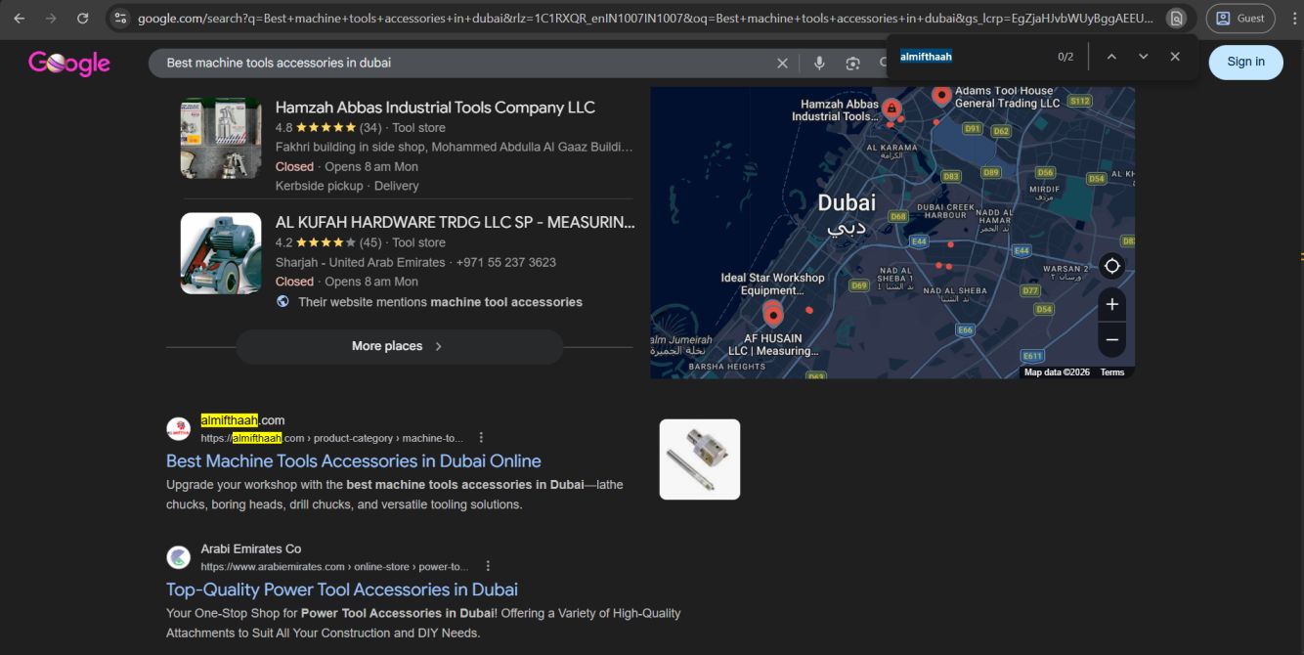Open options menu for almifthaah.com result
1304x655 pixels.
[481, 438]
